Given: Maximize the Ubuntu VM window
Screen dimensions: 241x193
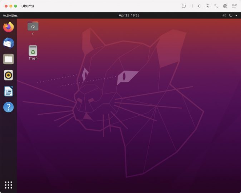Looking at the screenshot, I should tap(15, 6).
